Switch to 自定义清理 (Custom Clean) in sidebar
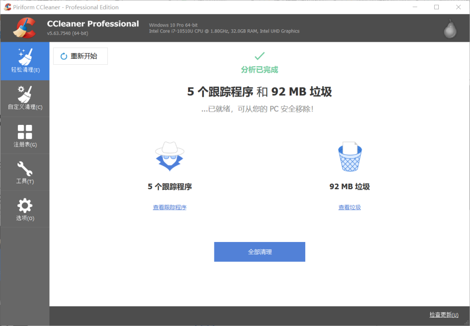This screenshot has height=326, width=470. pyautogui.click(x=25, y=98)
